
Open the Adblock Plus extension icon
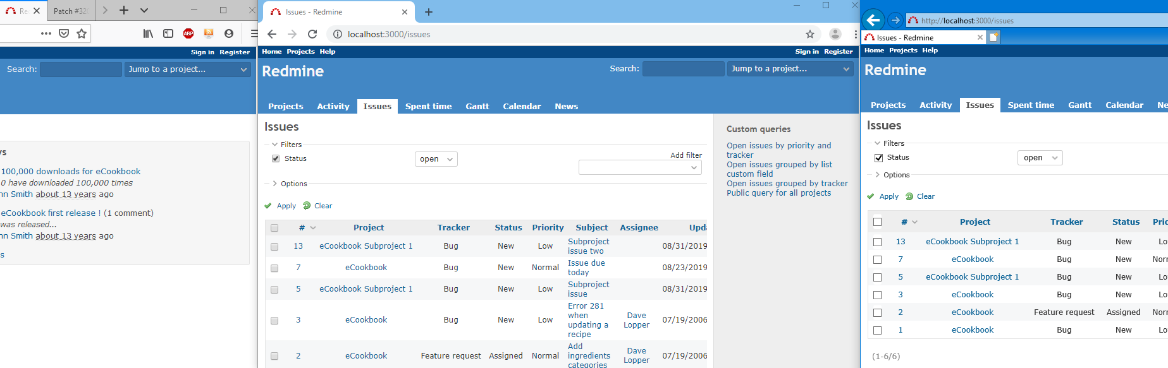click(x=188, y=33)
